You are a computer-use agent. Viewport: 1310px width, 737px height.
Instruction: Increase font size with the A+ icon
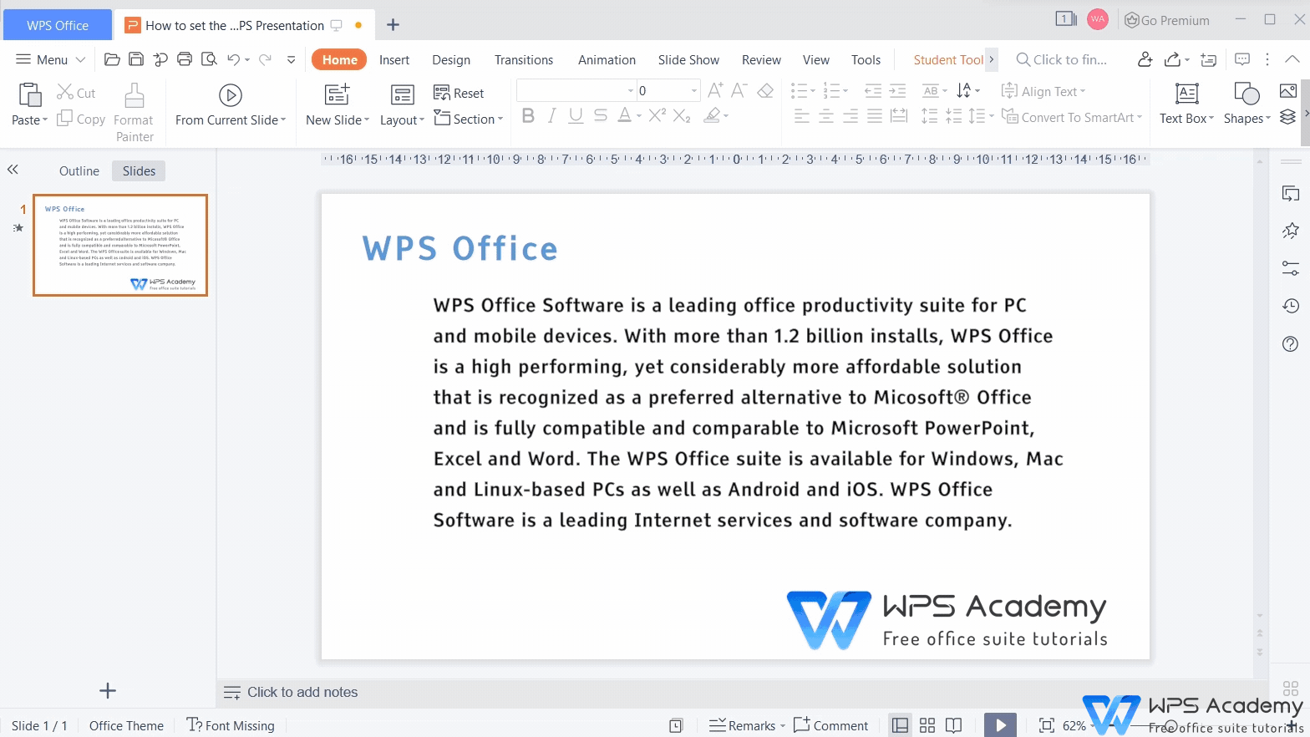(715, 90)
